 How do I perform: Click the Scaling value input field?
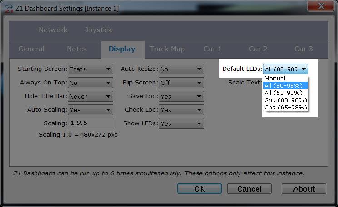pos(90,123)
